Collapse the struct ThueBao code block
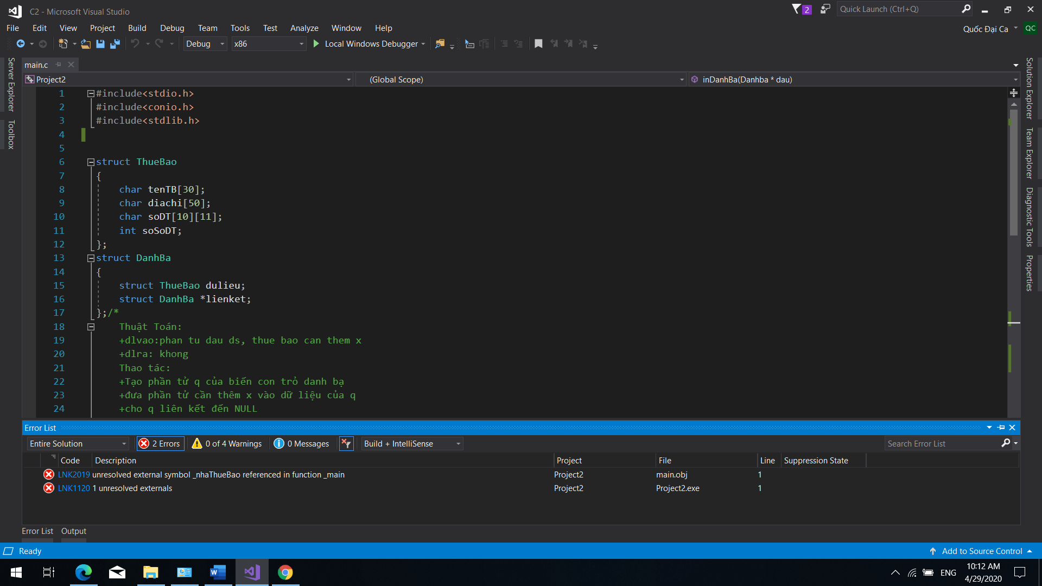 tap(91, 162)
